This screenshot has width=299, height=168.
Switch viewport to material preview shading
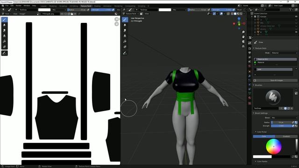tap(238, 14)
